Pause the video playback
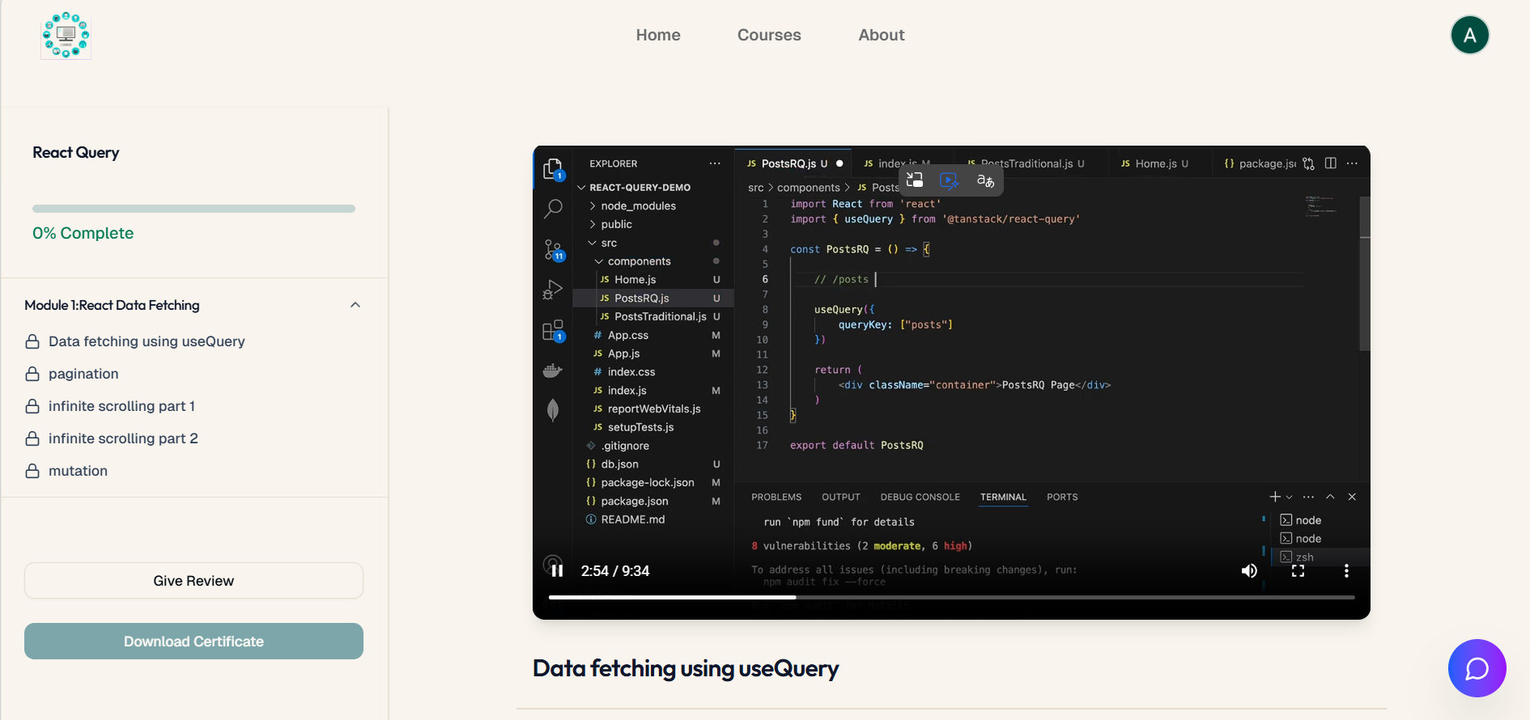The image size is (1530, 720). coord(557,571)
